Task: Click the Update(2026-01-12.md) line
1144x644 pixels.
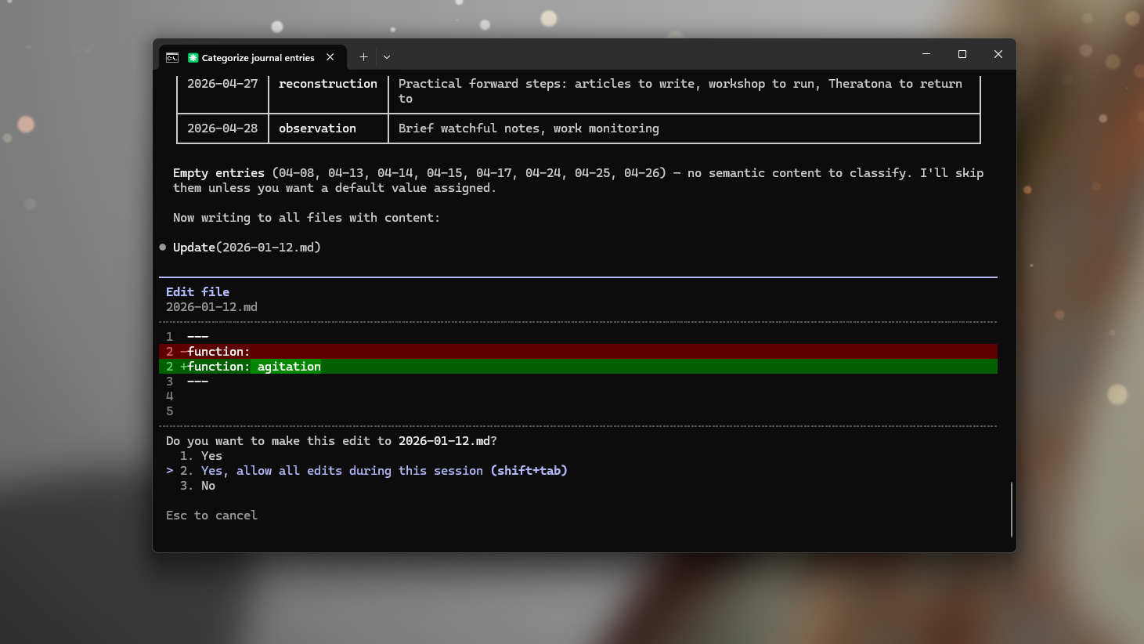Action: (247, 248)
